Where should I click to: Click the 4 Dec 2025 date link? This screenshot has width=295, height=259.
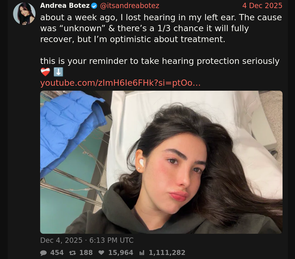click(262, 6)
